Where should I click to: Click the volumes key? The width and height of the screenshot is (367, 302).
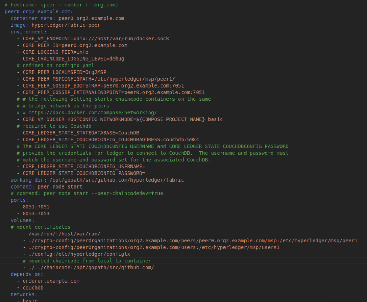[x=21, y=220]
